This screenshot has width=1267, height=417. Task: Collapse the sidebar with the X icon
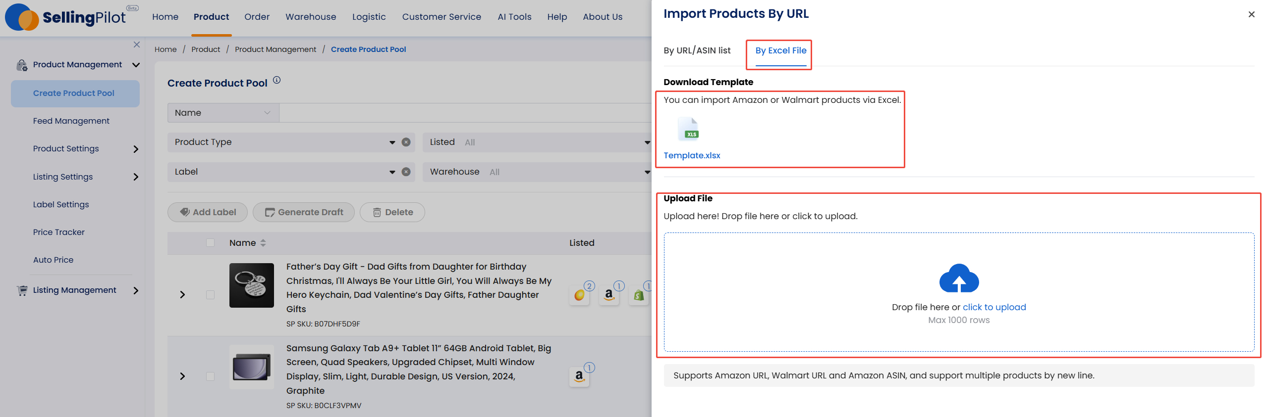[x=137, y=45]
